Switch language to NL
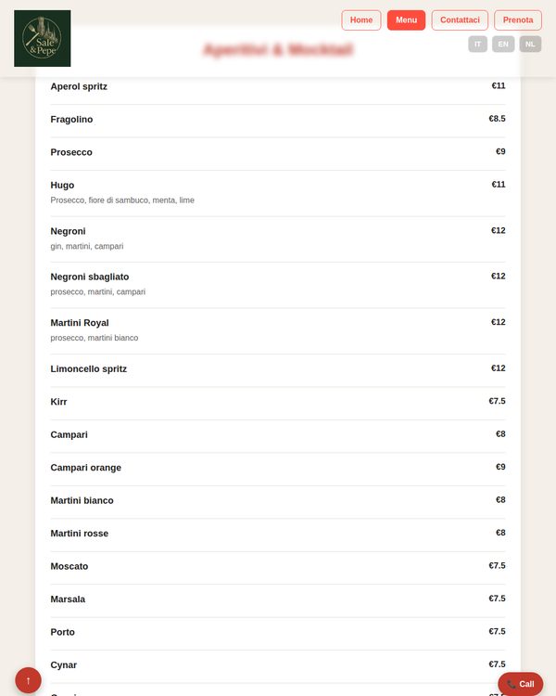 pyautogui.click(x=530, y=44)
